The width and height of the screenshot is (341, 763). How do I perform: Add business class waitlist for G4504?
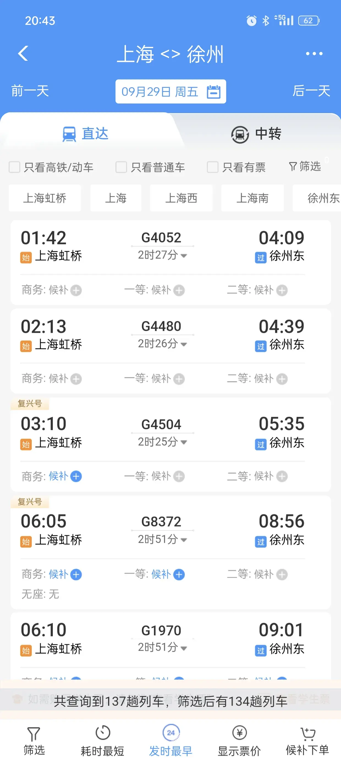76,476
